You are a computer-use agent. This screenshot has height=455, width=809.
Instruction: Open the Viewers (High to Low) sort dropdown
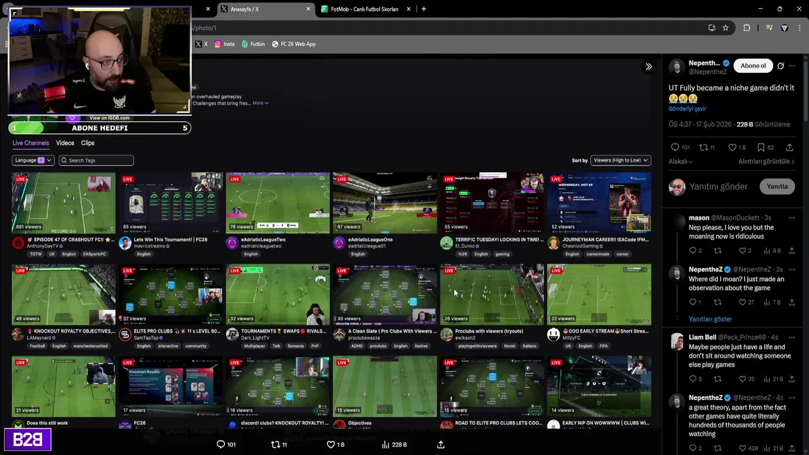tap(620, 161)
